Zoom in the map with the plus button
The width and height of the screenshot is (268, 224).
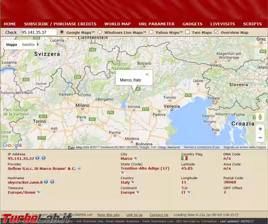pos(260,129)
